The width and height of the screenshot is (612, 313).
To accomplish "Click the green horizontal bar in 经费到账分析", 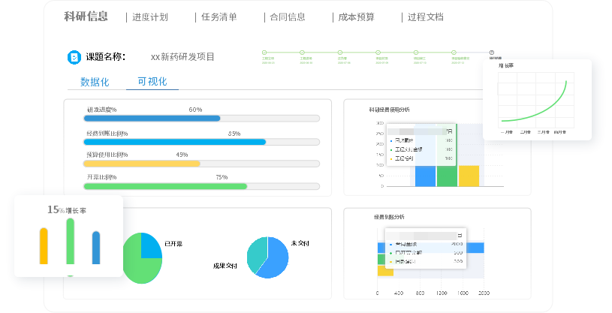I will [x=381, y=259].
